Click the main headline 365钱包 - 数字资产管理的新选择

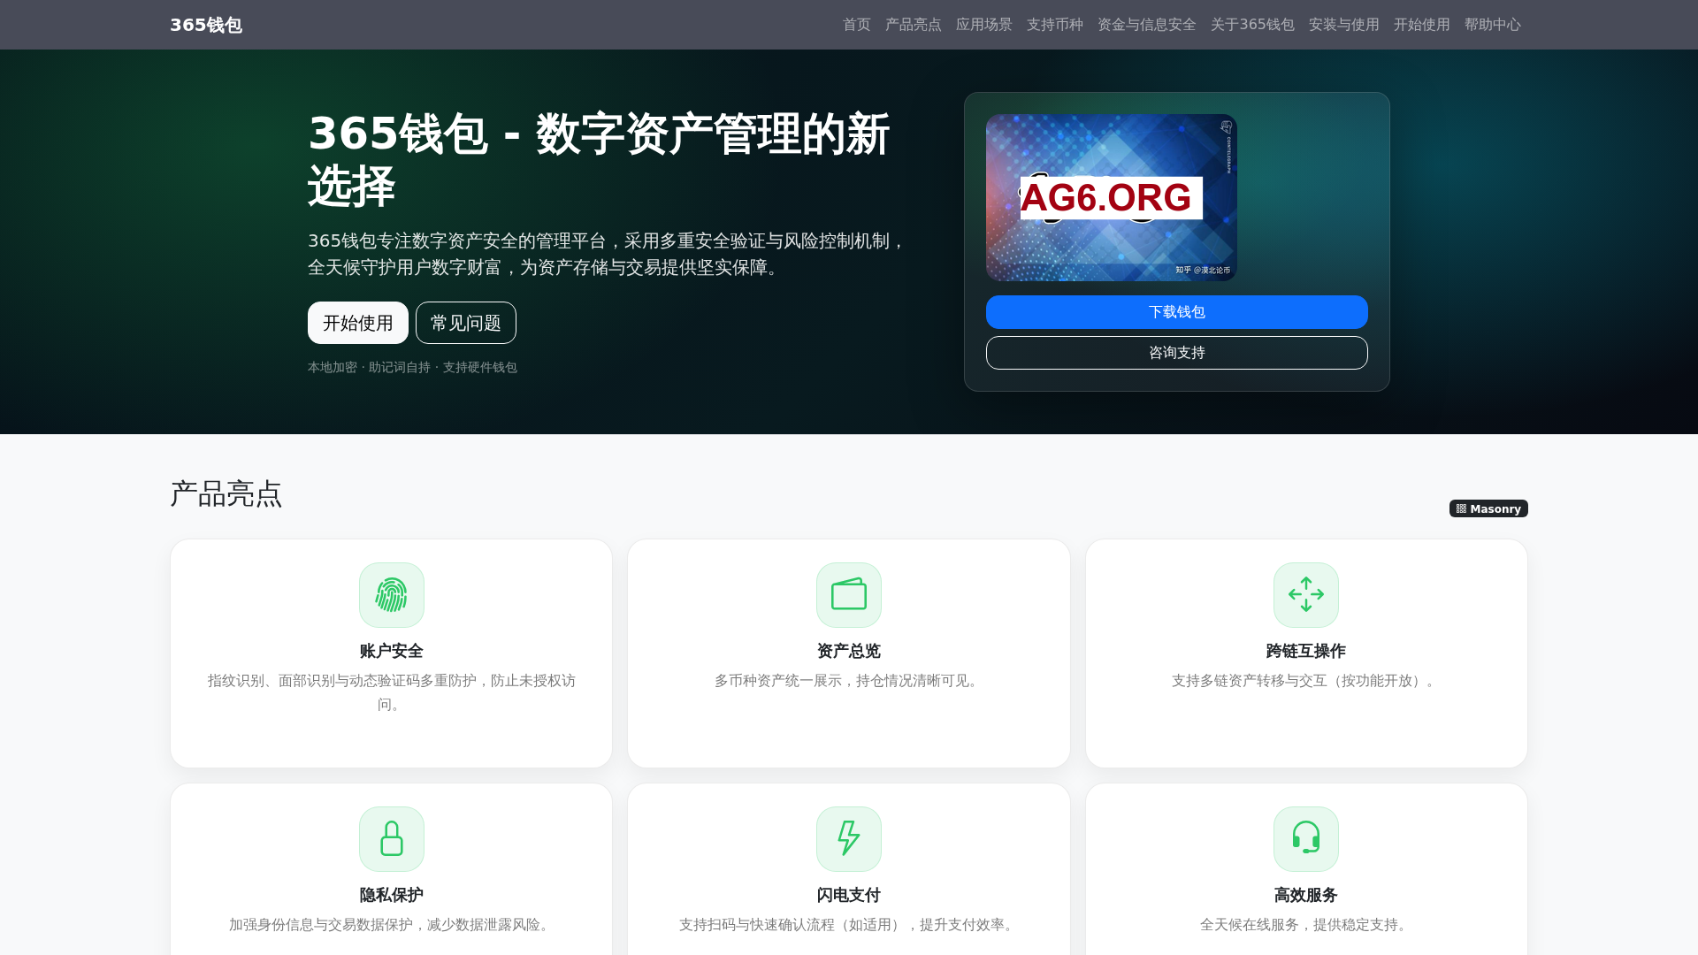(x=599, y=160)
